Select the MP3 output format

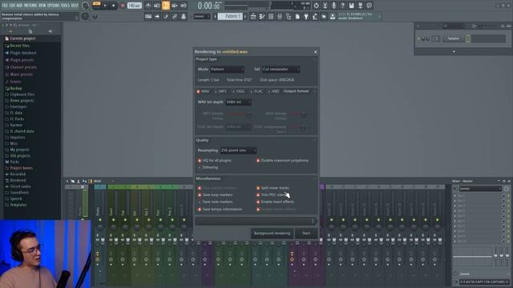click(x=220, y=91)
